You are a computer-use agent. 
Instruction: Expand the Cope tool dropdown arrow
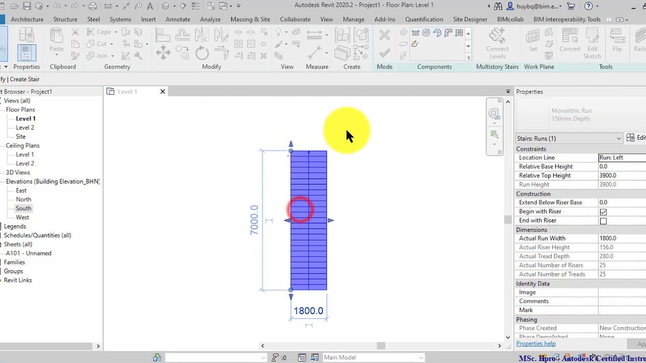[116, 32]
